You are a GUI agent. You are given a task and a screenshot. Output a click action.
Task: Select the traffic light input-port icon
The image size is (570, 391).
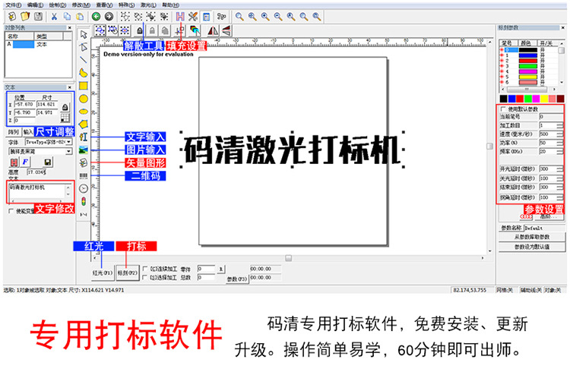[x=84, y=201]
